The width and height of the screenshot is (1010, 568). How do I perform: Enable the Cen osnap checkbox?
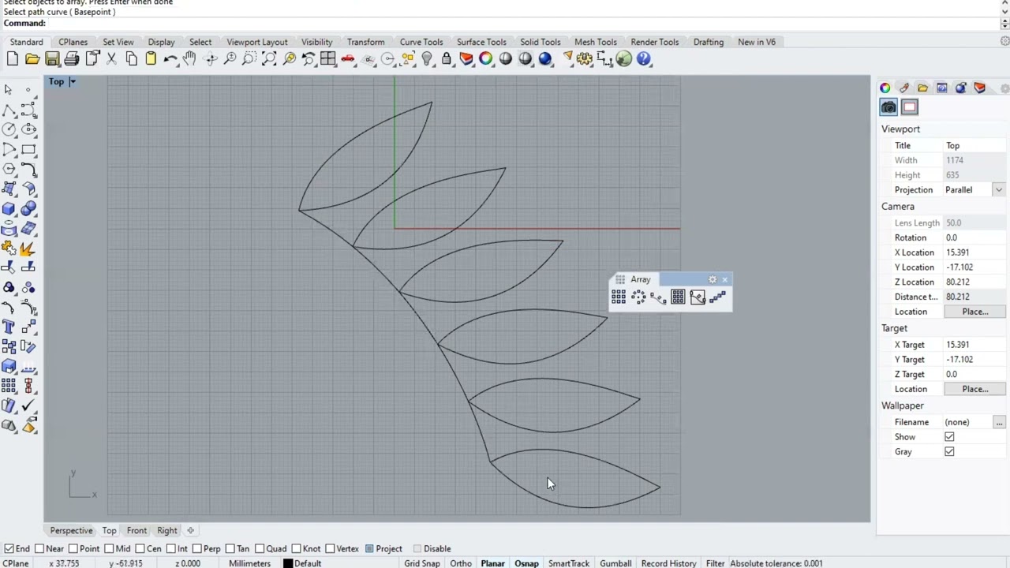(139, 549)
